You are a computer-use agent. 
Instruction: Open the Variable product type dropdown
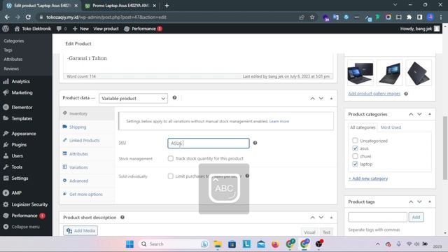coord(133,98)
